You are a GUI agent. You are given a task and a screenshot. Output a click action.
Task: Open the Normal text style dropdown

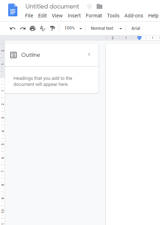click(x=106, y=28)
